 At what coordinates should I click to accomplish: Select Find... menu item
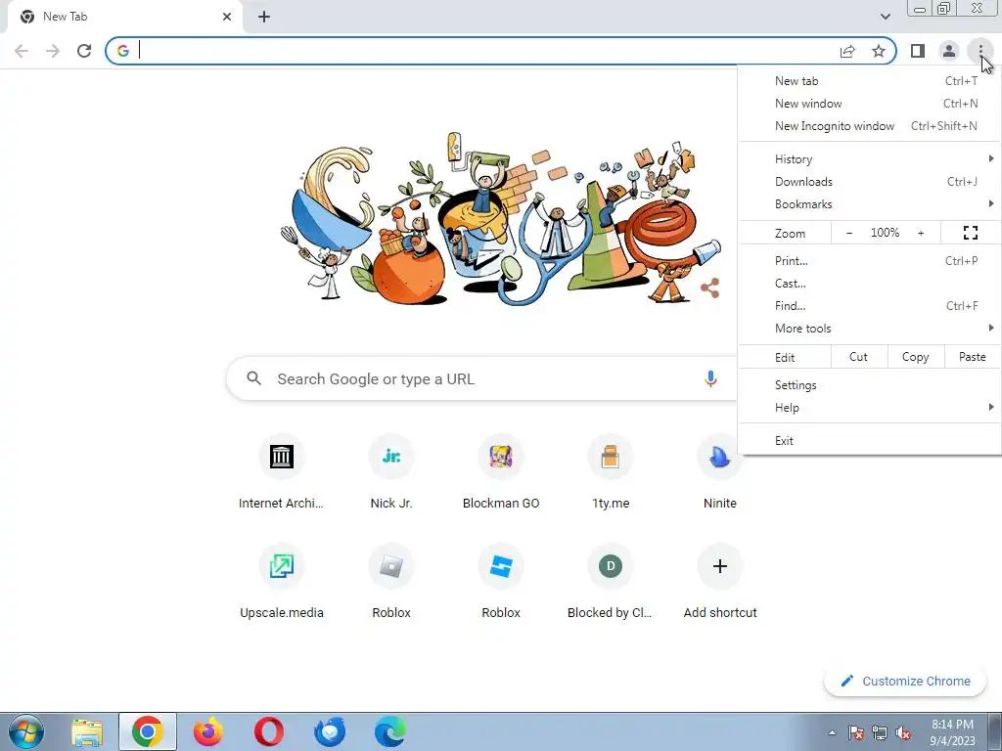click(870, 305)
